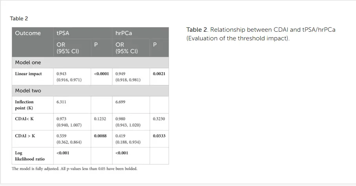This screenshot has height=186, width=356.
Task: Click the tPSA inflection point value 6.311
Action: (61, 102)
